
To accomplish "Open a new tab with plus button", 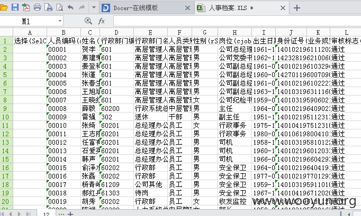I will click(x=297, y=8).
